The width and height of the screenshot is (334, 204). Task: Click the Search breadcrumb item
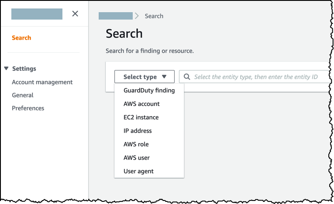click(154, 16)
